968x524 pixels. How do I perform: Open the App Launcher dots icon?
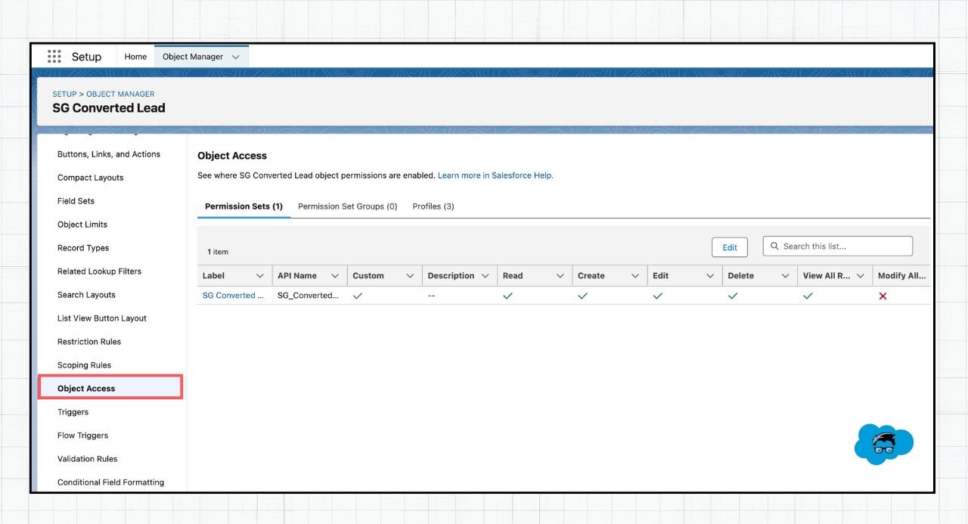click(54, 57)
